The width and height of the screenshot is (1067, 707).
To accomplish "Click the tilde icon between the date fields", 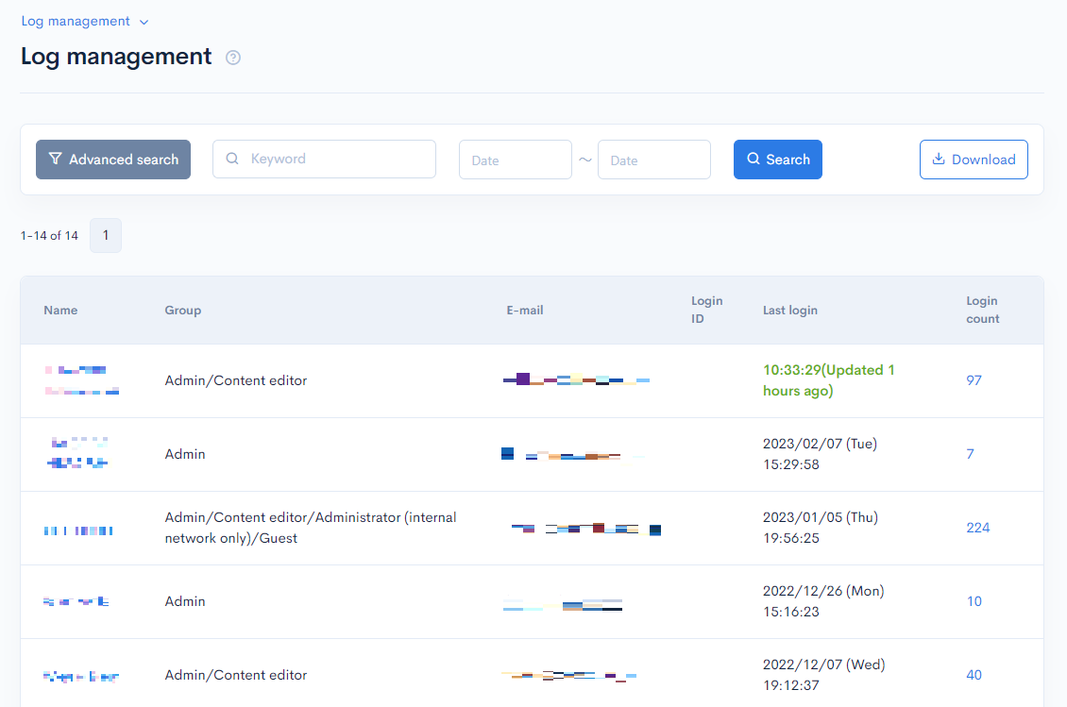I will [585, 159].
